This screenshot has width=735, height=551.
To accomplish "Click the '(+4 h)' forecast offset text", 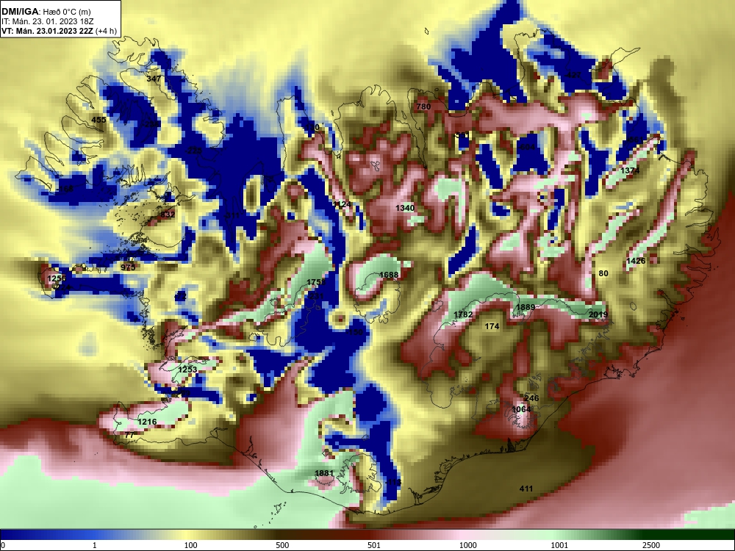I will point(105,32).
